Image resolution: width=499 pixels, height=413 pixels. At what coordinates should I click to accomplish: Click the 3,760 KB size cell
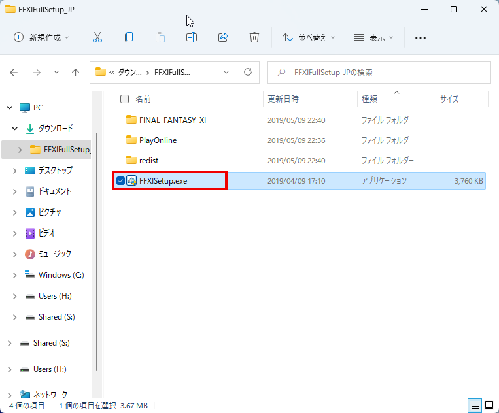click(468, 181)
